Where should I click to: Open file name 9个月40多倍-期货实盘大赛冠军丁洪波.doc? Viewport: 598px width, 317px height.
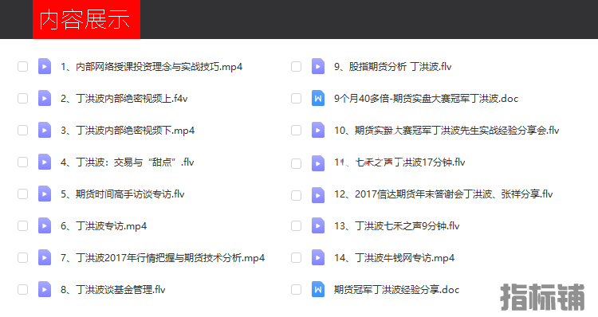tap(426, 98)
